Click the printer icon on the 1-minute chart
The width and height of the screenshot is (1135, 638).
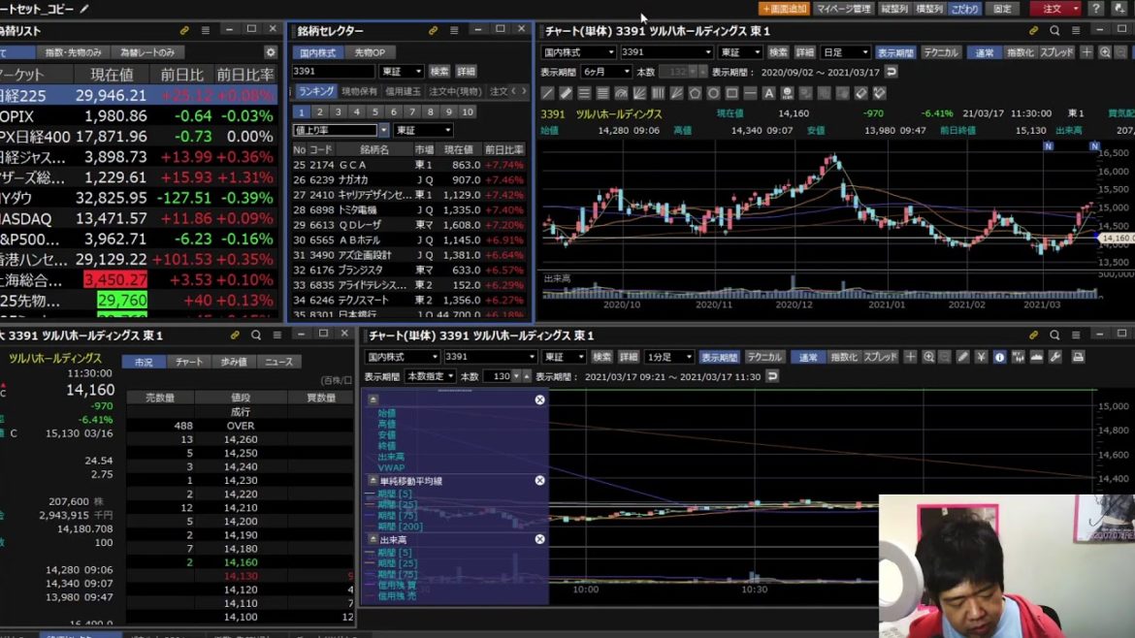point(1078,357)
